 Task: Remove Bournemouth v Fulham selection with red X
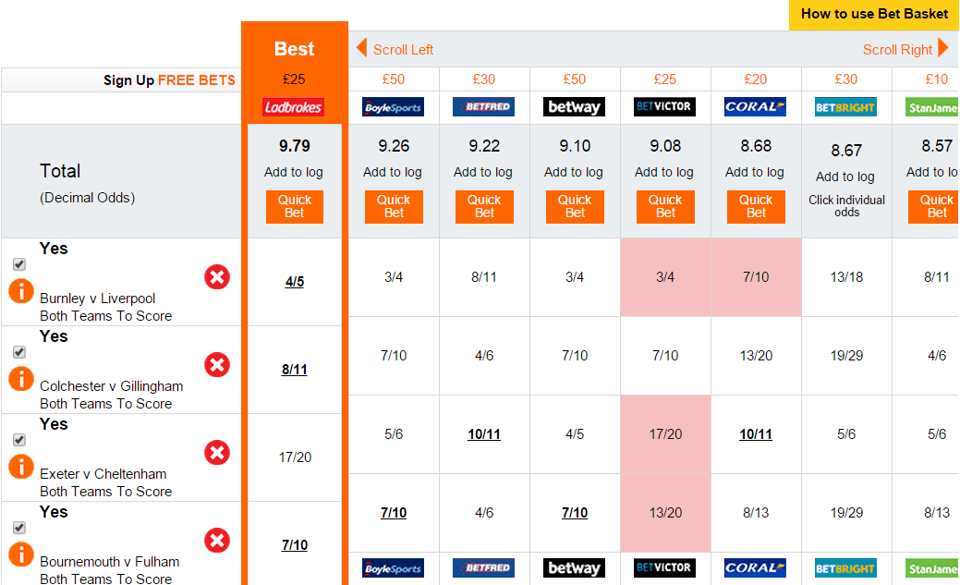click(x=217, y=541)
